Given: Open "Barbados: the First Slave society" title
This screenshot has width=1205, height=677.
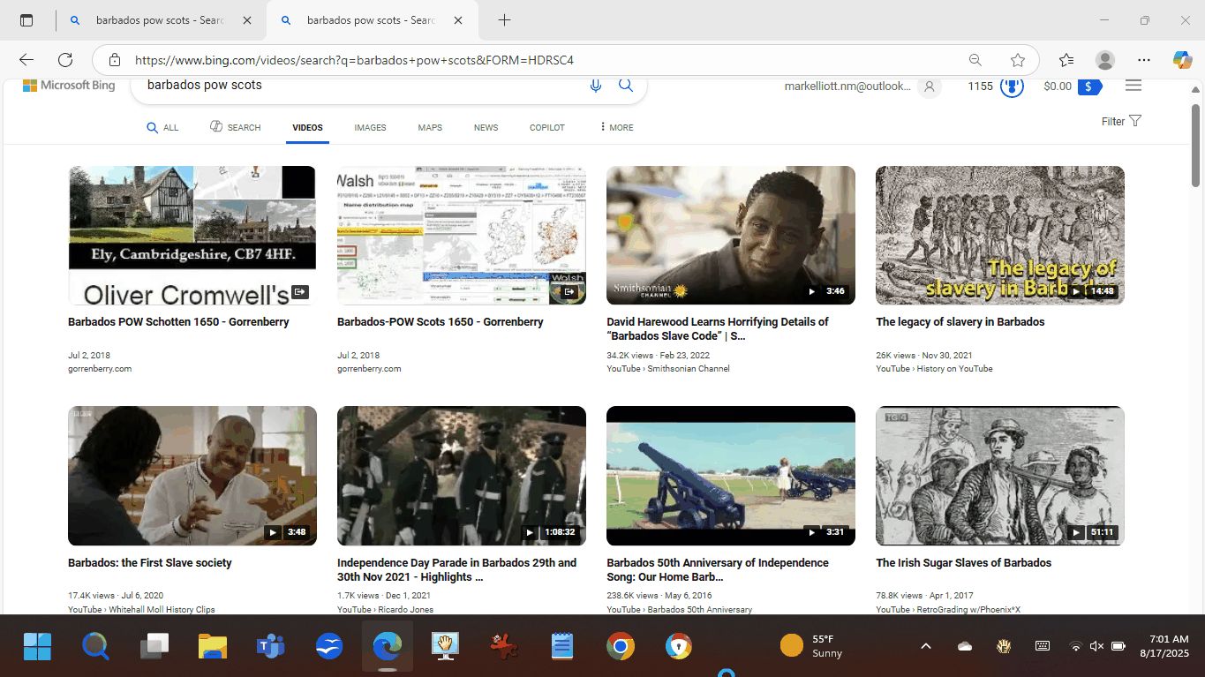Looking at the screenshot, I should pos(150,563).
